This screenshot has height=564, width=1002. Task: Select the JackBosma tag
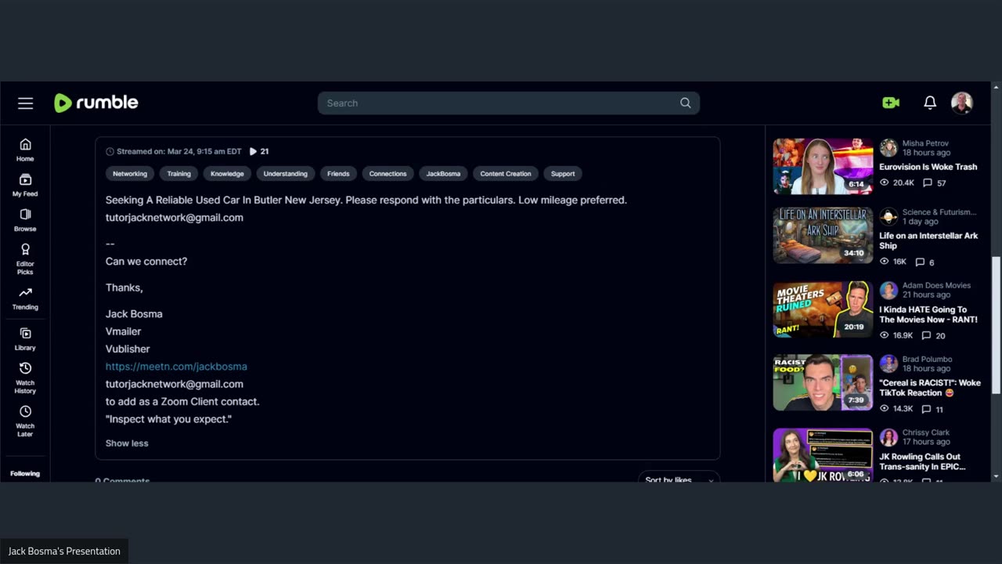pyautogui.click(x=443, y=174)
